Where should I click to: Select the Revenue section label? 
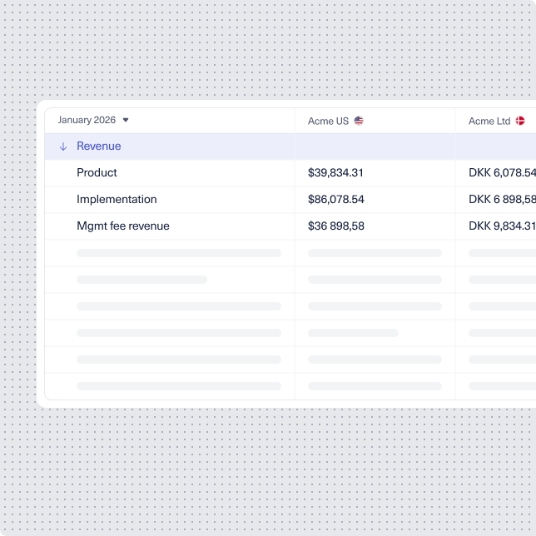pyautogui.click(x=98, y=146)
